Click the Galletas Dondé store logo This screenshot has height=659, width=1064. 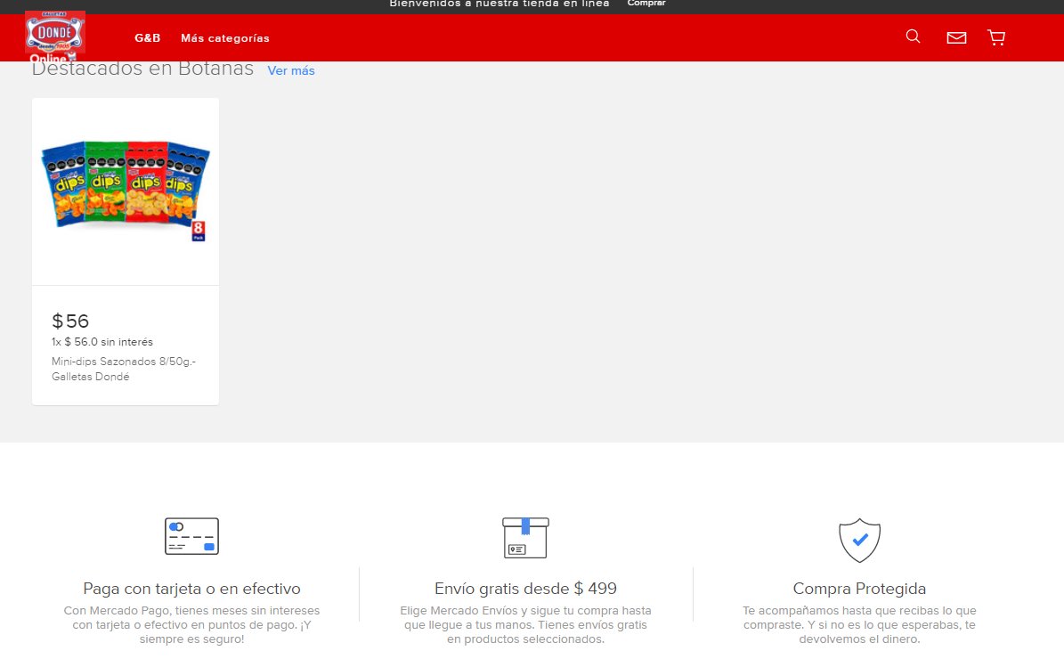[x=55, y=37]
